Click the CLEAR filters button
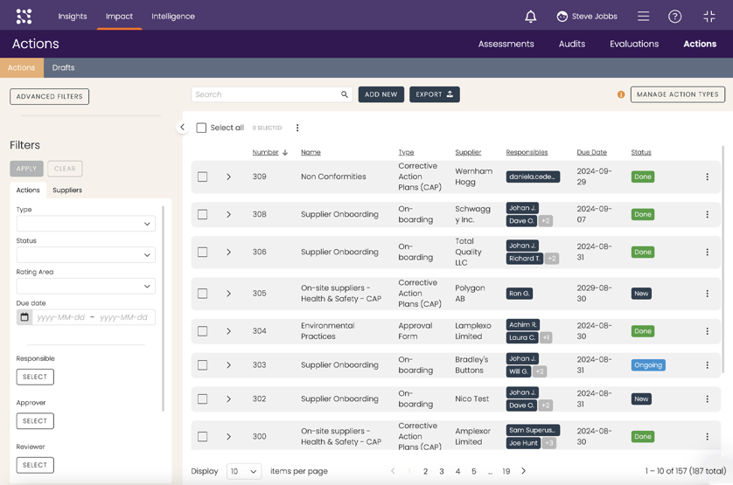Viewport: 733px width, 485px height. [65, 169]
